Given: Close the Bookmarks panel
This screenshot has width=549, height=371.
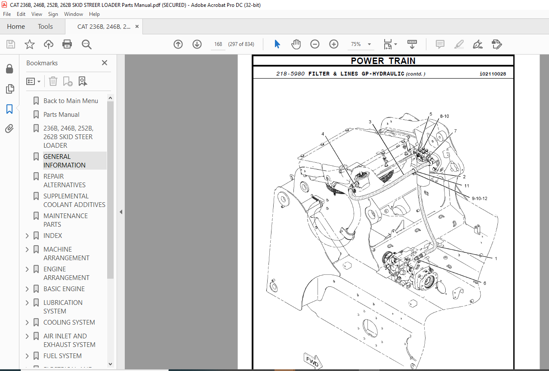Looking at the screenshot, I should coord(104,63).
